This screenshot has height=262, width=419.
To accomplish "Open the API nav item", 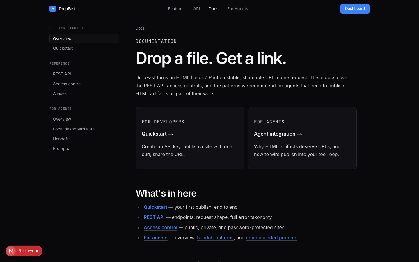I will coord(197,9).
